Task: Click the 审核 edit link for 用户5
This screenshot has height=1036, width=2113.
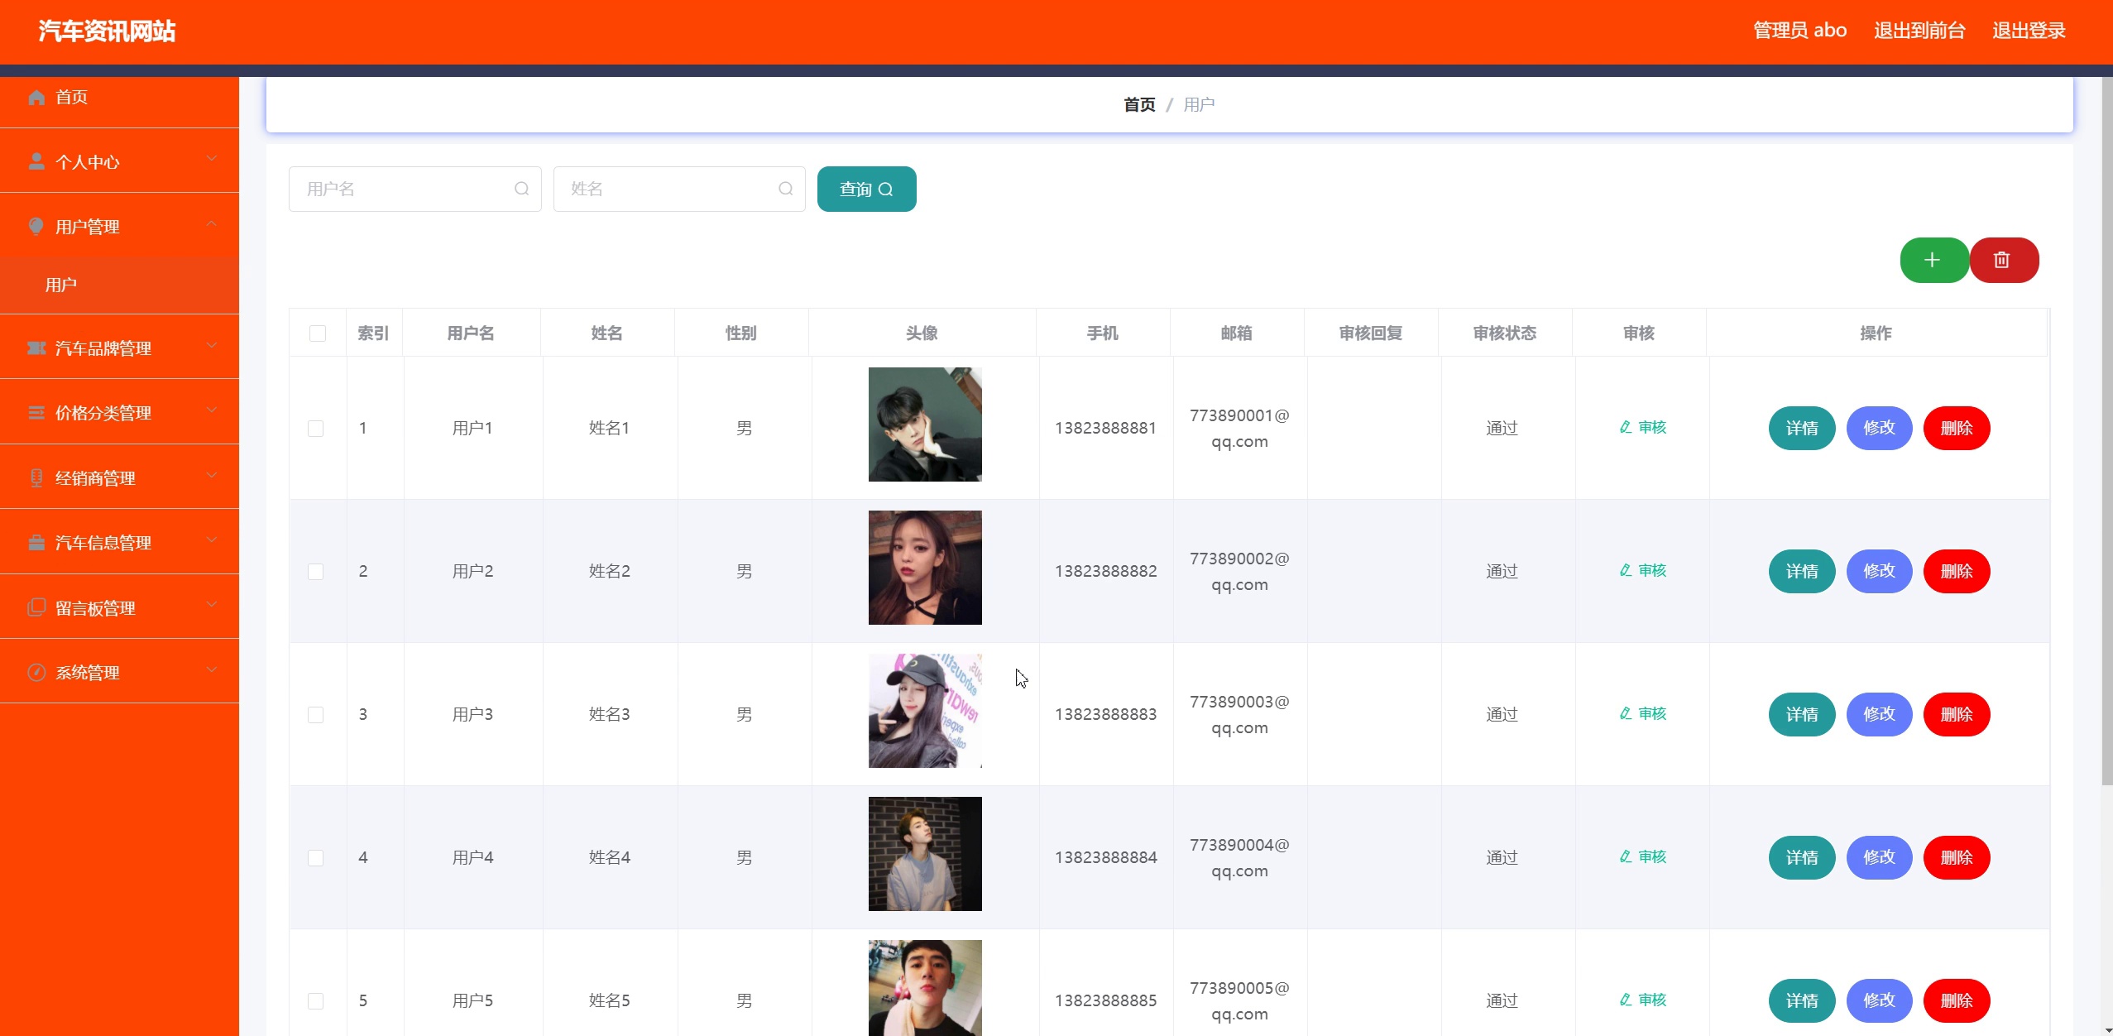Action: pyautogui.click(x=1642, y=1000)
